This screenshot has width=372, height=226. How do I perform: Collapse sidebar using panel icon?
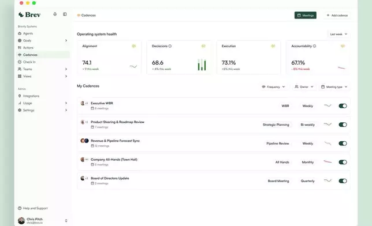point(65,14)
